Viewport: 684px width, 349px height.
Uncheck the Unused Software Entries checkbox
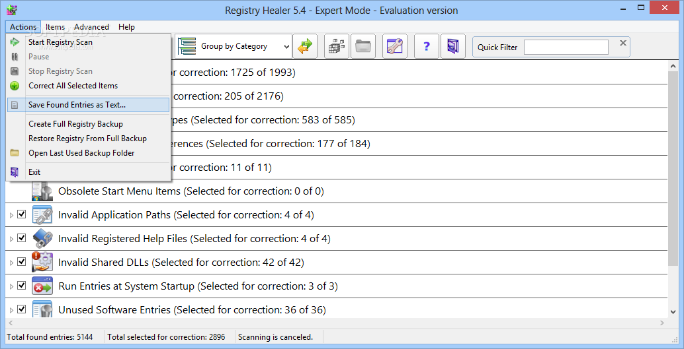[21, 309]
